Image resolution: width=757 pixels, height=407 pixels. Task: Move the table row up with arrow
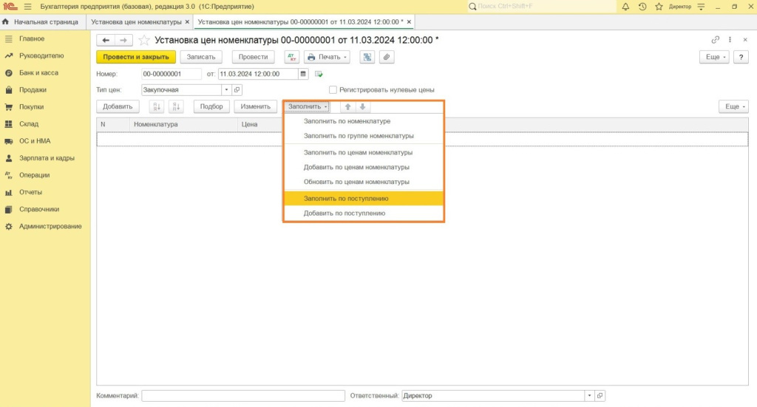tap(348, 106)
